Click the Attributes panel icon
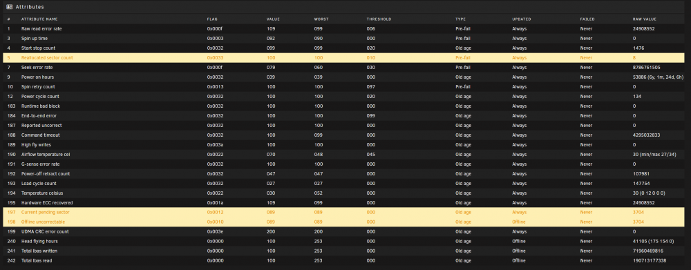Viewport: 691px width, 270px height. [x=9, y=7]
